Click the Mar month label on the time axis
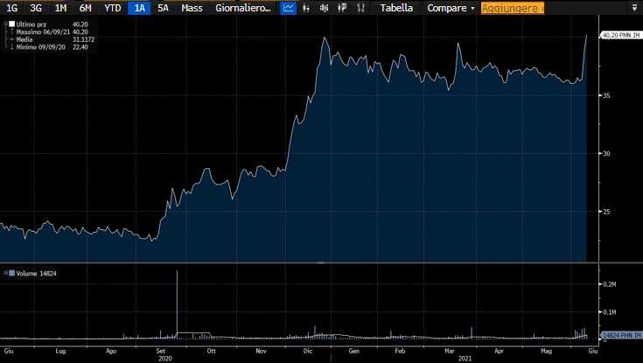Viewport: 643px width, 363px height. click(x=450, y=351)
